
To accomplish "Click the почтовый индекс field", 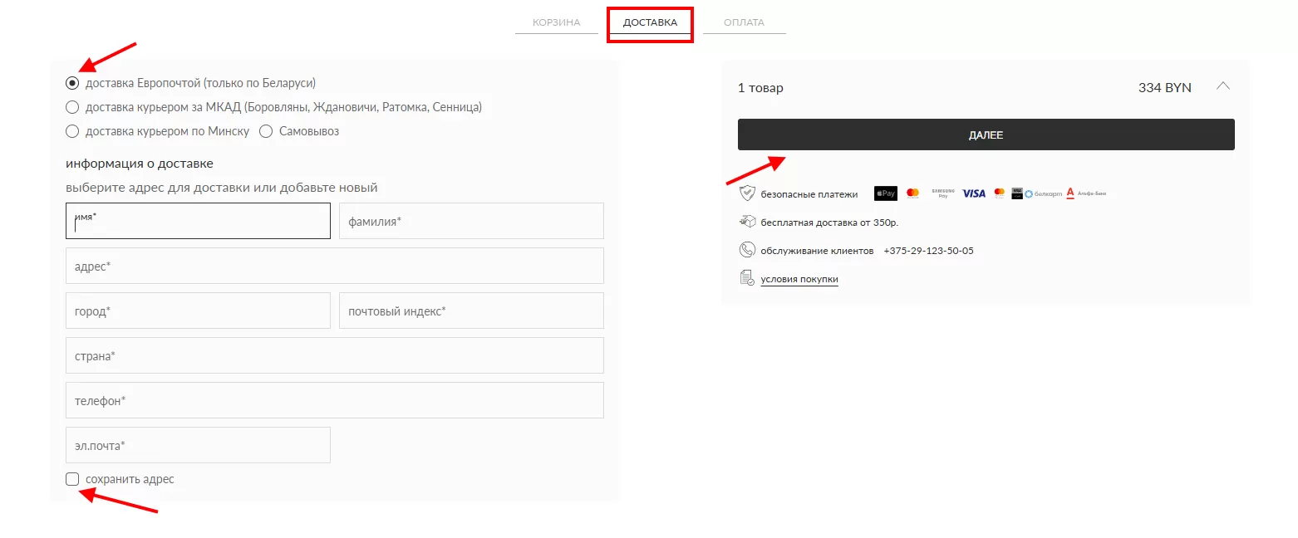I will [x=471, y=311].
